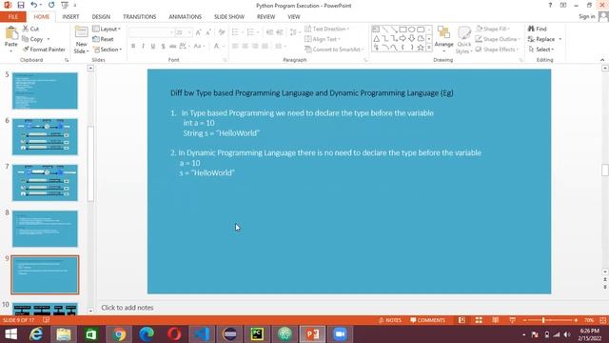Click Sign in link

click(586, 16)
